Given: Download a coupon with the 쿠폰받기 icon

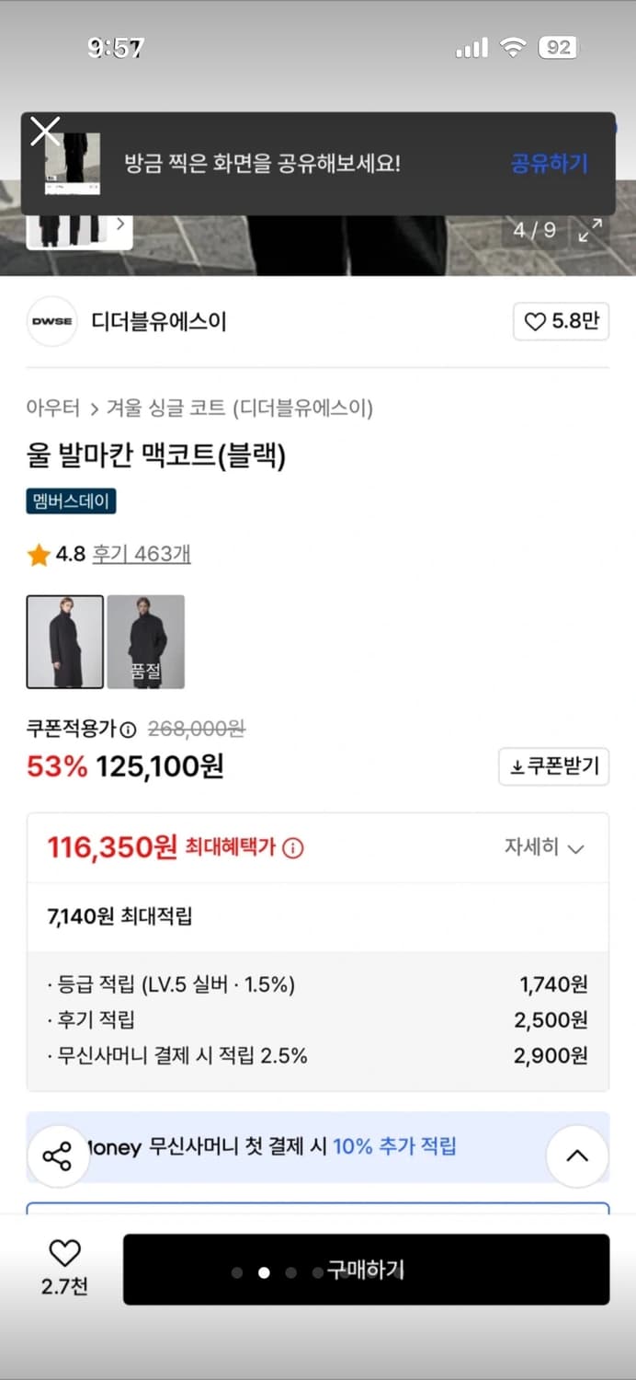Looking at the screenshot, I should point(553,766).
